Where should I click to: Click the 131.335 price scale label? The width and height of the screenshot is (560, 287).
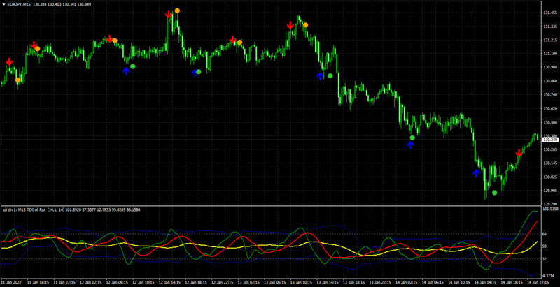pos(550,27)
